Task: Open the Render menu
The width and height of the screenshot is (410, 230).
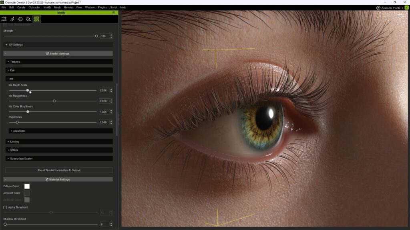Action: pos(68,7)
